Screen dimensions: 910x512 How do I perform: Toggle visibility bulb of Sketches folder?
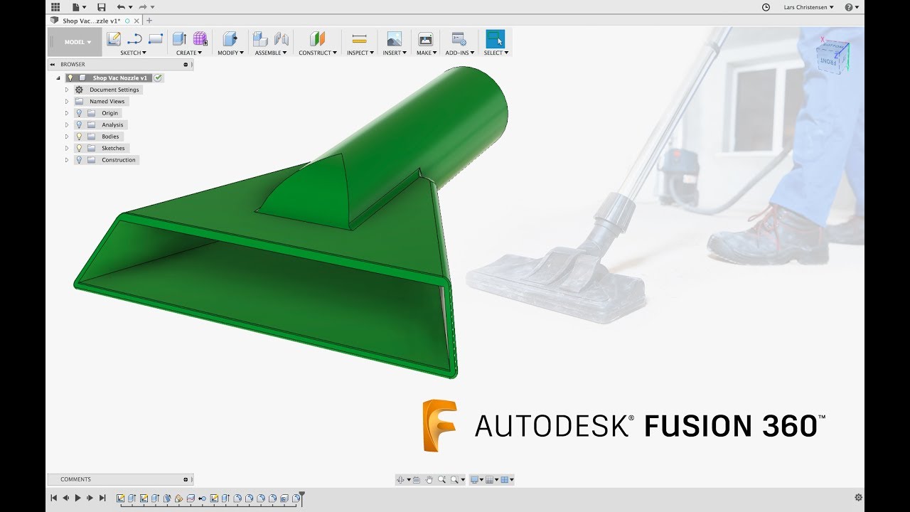pos(79,148)
